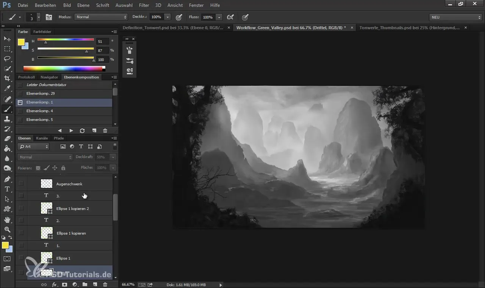The image size is (485, 288).
Task: Select the Quick Selection tool
Action: click(x=7, y=69)
